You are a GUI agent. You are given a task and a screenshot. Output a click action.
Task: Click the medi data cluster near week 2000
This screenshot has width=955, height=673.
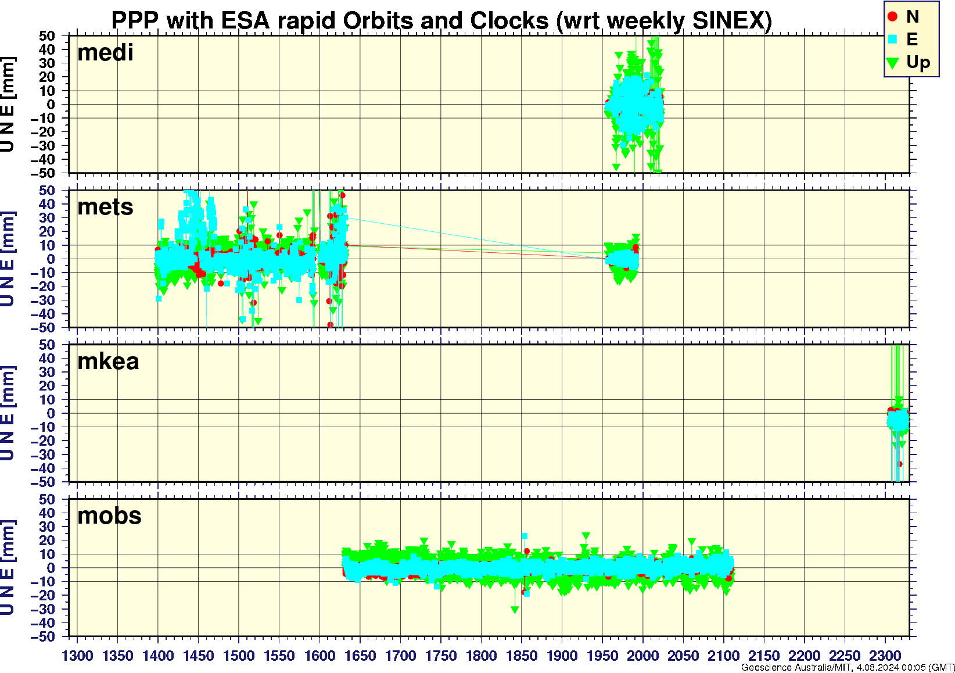(635, 106)
